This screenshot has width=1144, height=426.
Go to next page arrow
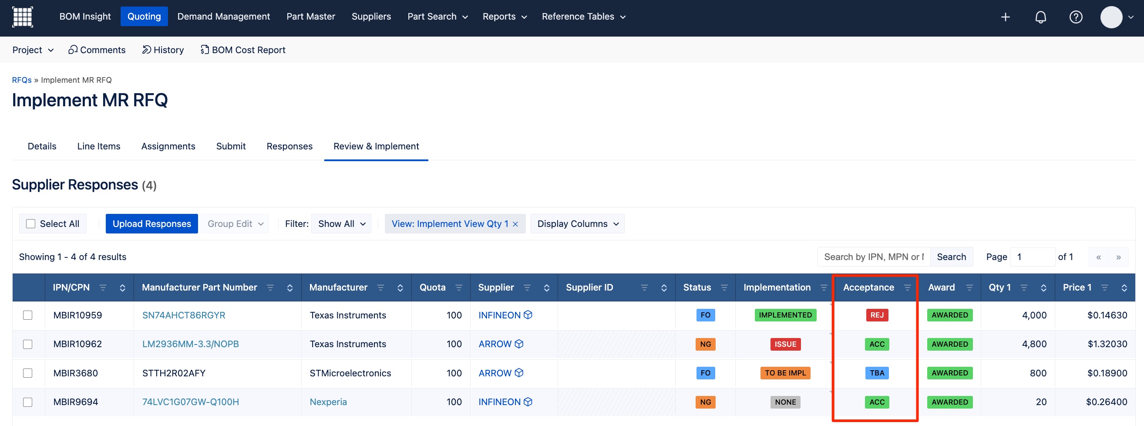(1118, 257)
